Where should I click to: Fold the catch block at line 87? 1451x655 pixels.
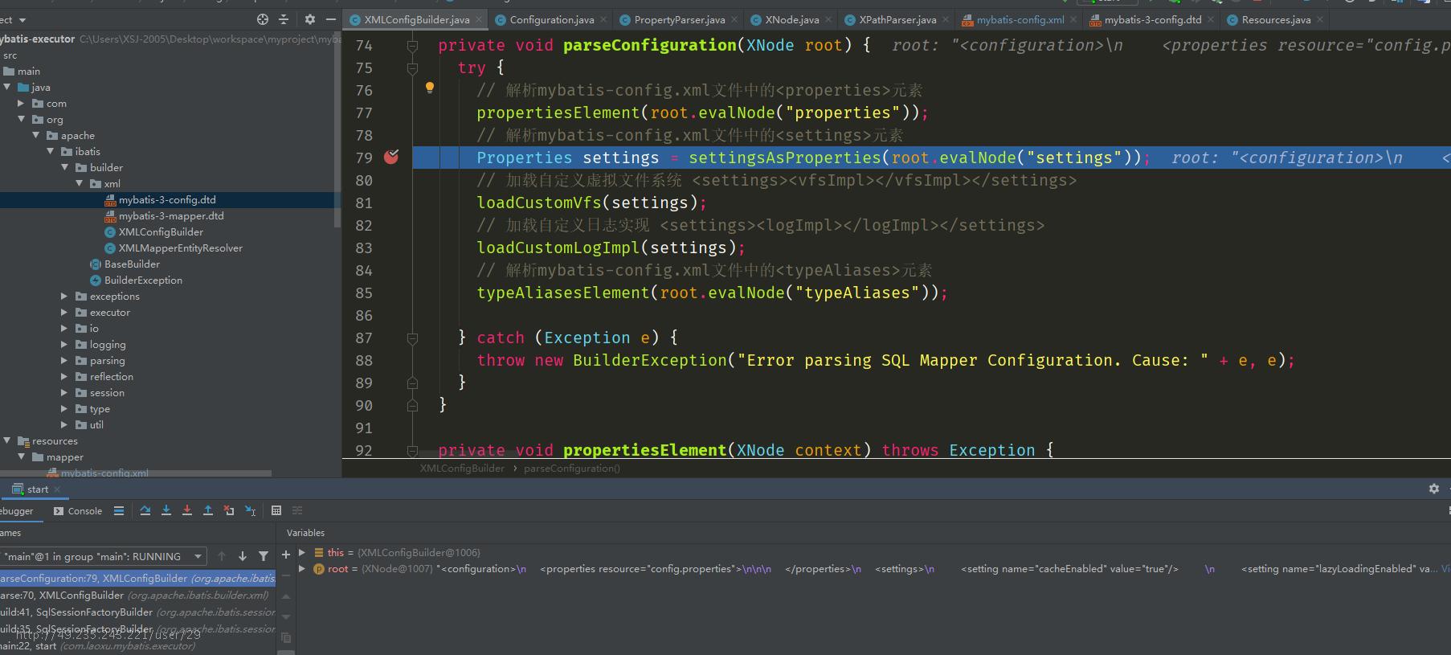pos(412,338)
